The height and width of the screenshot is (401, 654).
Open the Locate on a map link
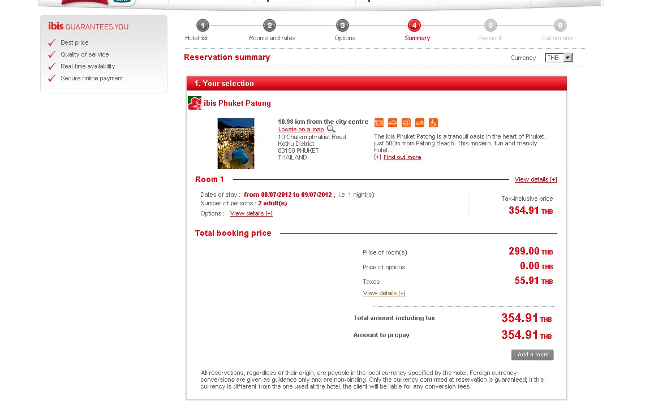coord(301,129)
